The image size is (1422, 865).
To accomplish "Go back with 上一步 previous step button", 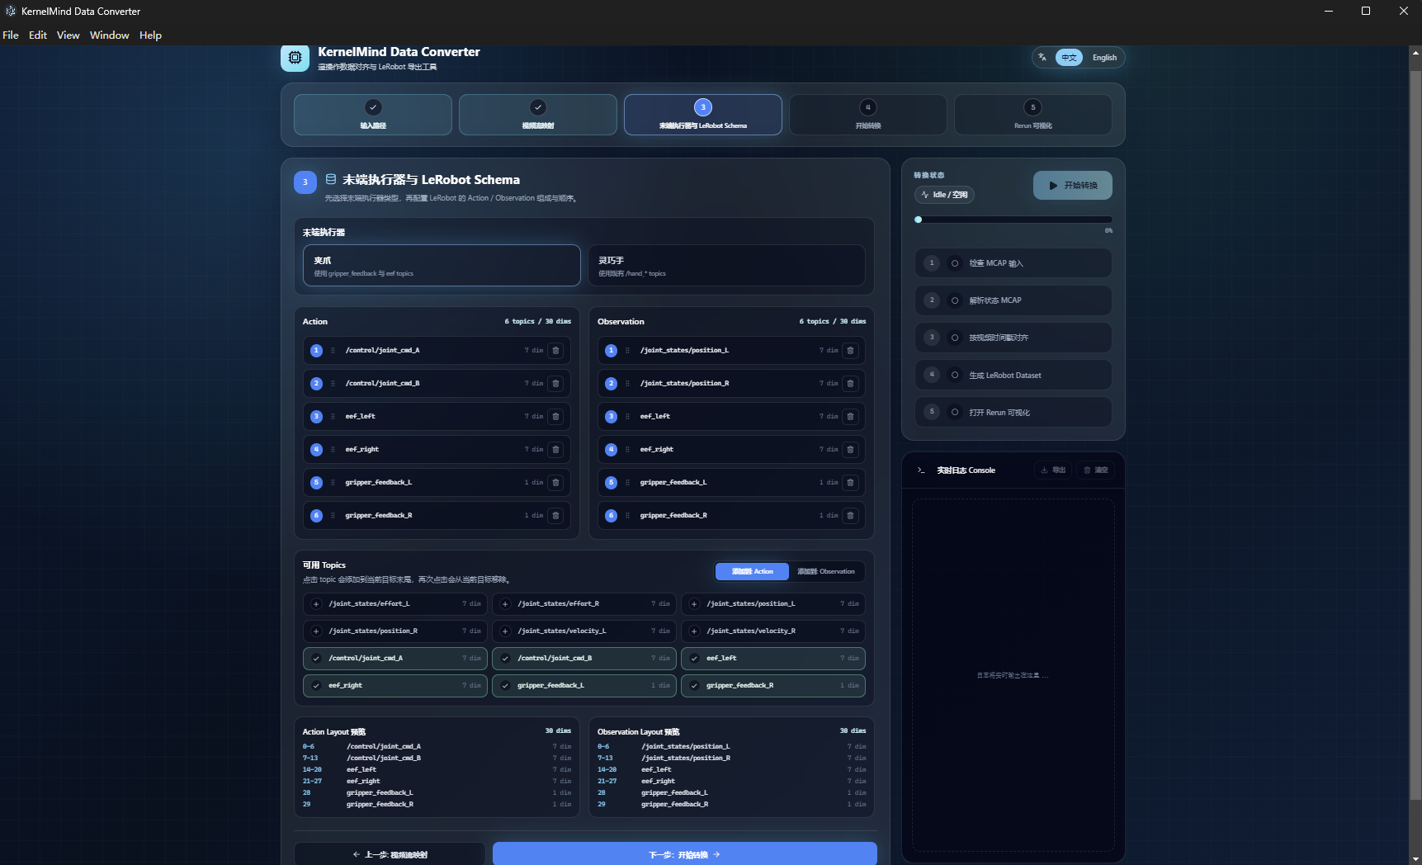I will pos(390,854).
